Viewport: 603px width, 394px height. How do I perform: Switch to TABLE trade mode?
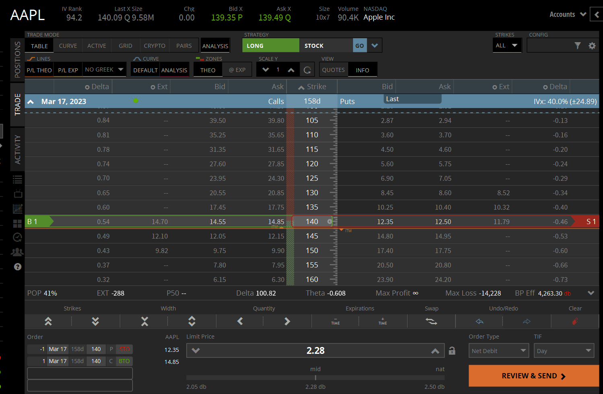[x=39, y=46]
